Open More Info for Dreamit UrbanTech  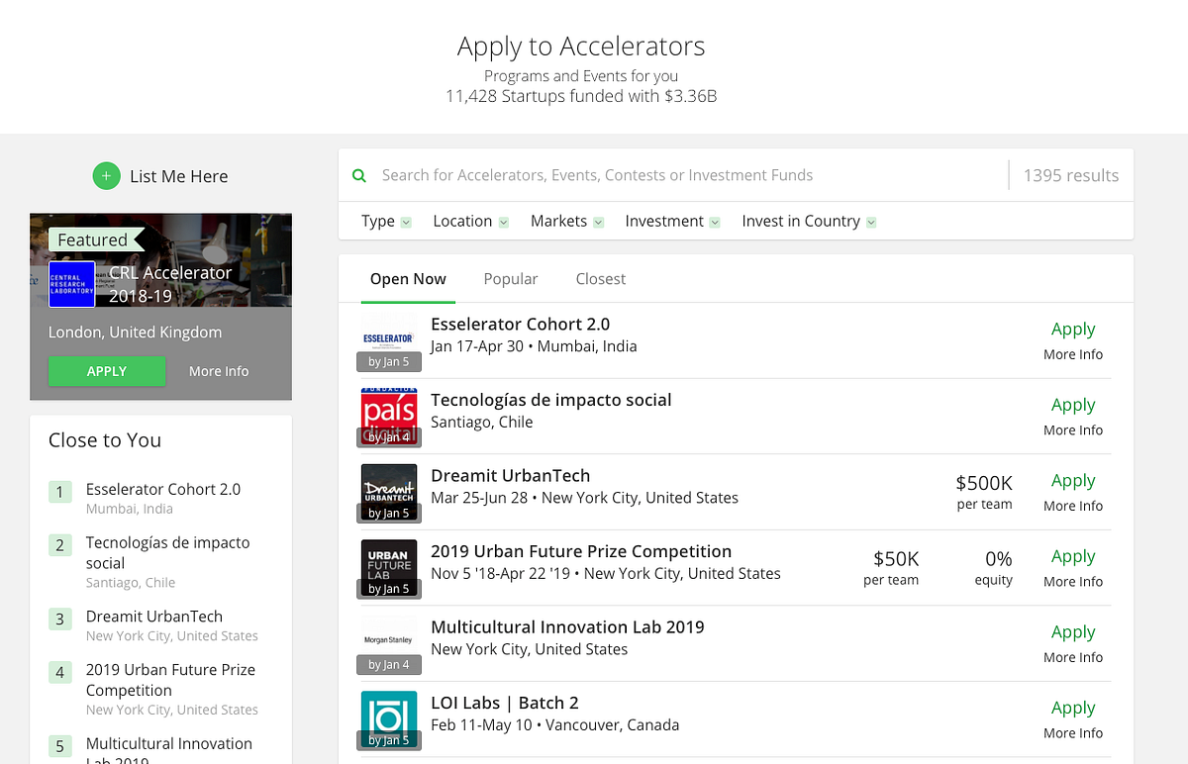point(1073,506)
